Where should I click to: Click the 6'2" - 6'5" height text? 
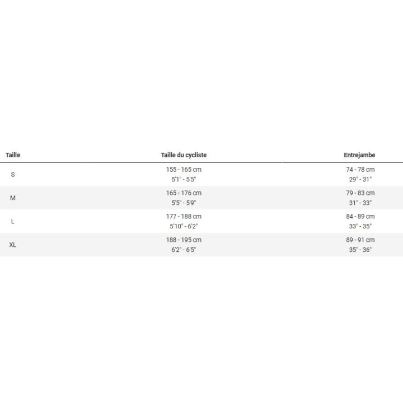point(184,250)
